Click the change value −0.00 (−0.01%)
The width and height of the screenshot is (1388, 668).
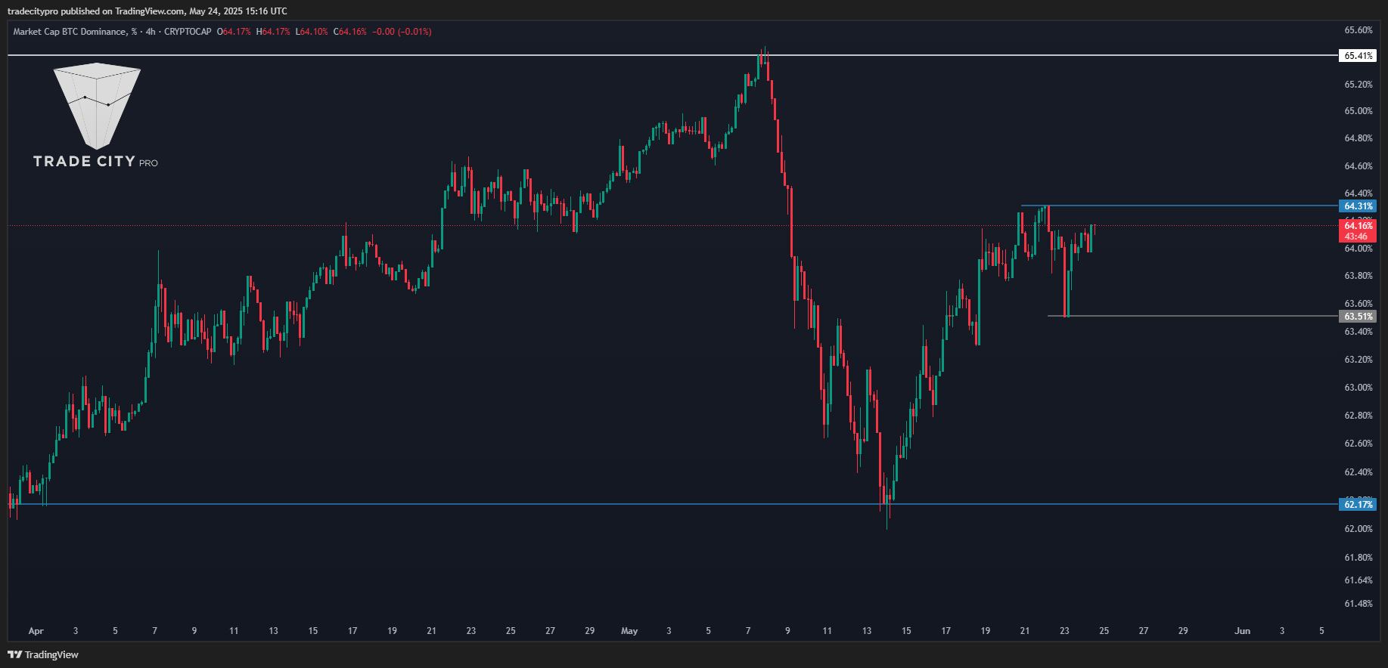click(402, 32)
